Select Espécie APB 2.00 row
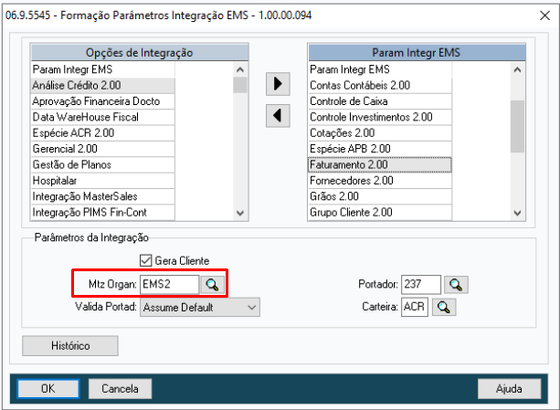 click(x=380, y=149)
